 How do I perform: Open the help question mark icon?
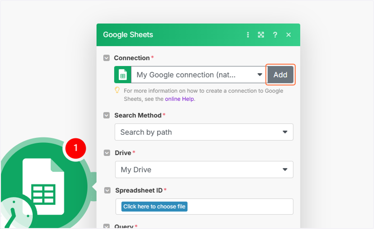point(275,35)
